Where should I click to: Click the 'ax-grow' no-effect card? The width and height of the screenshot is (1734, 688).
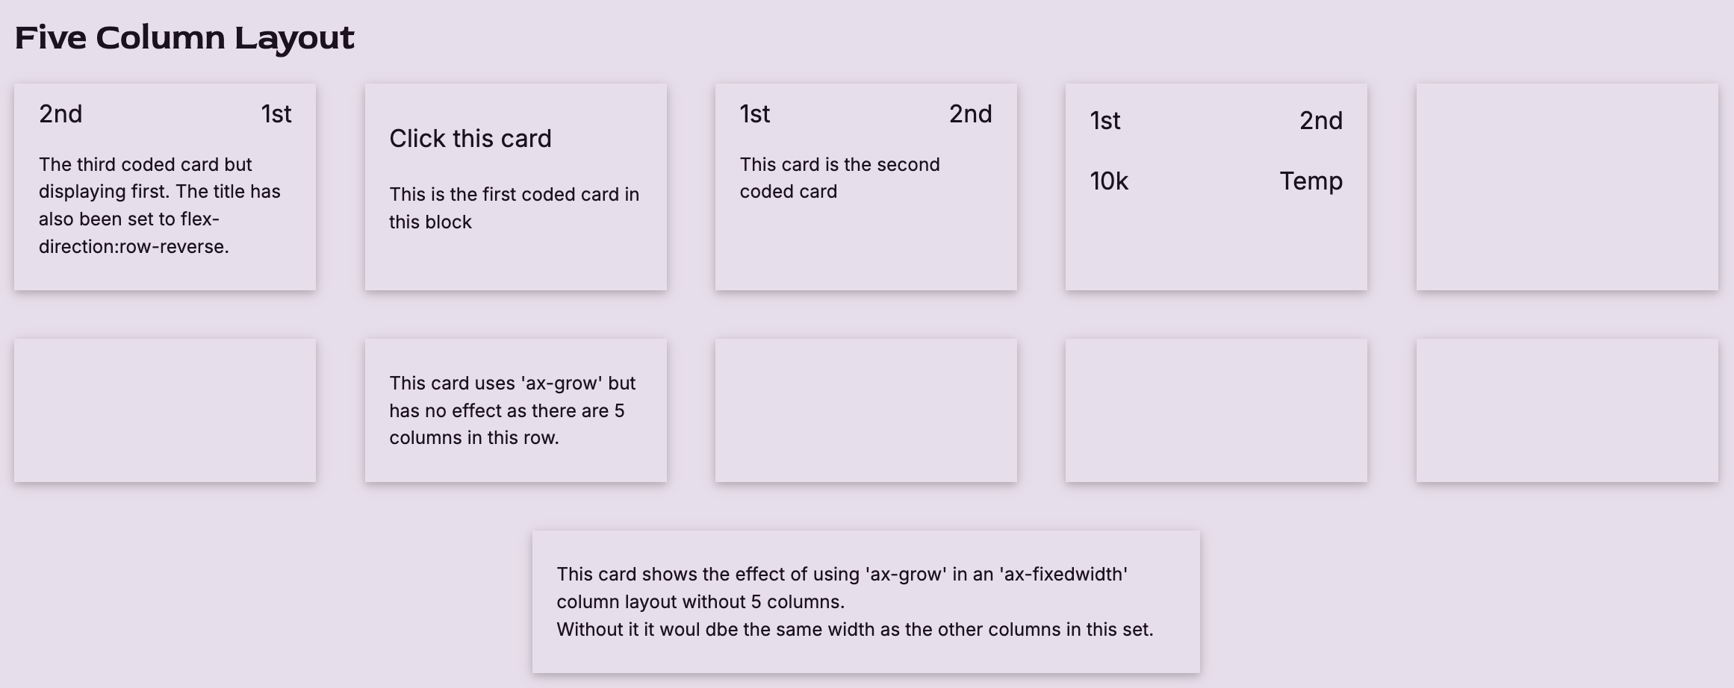coord(515,410)
